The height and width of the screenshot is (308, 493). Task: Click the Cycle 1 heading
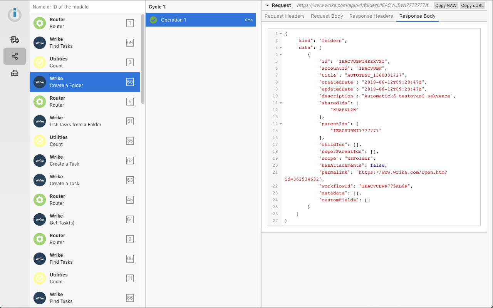[157, 7]
